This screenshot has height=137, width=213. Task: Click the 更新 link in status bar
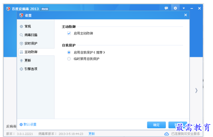pyautogui.click(x=92, y=134)
